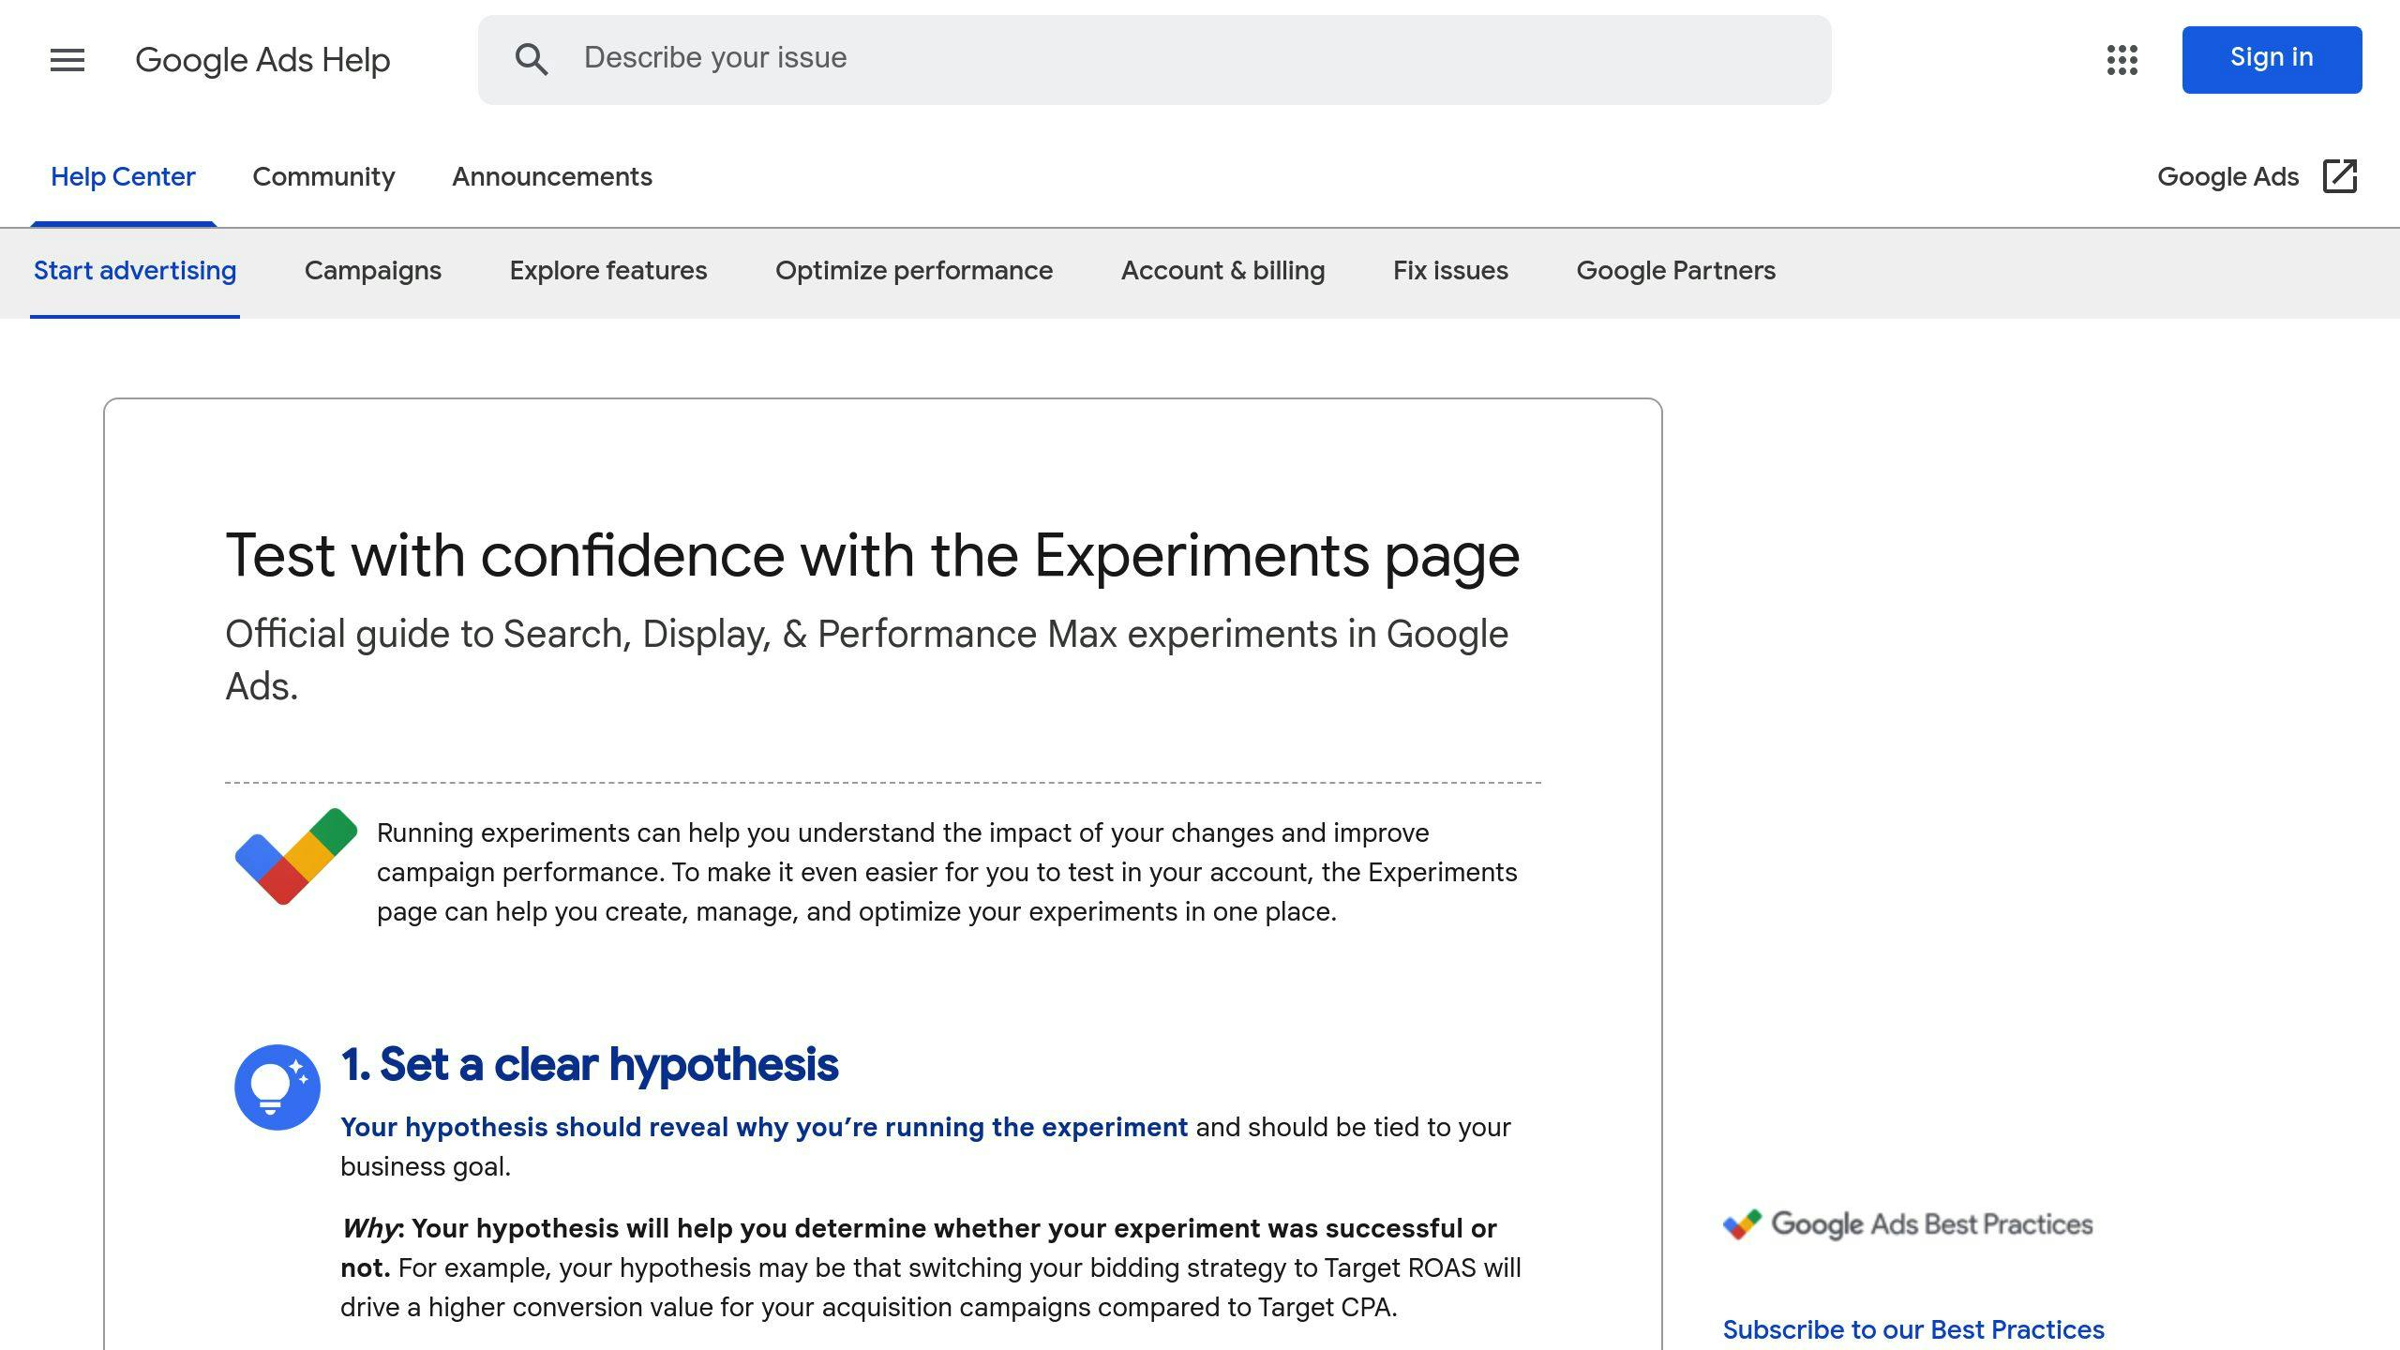Click the Running experiments can help paragraph
This screenshot has height=1350, width=2400.
point(947,873)
